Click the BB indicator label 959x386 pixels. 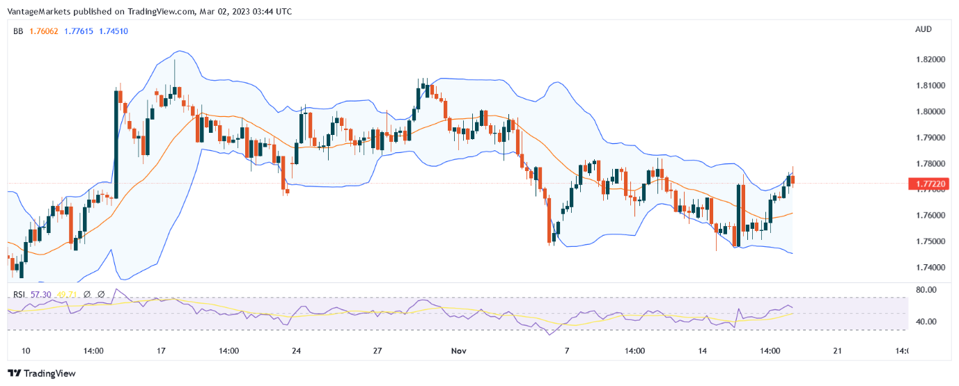point(18,31)
